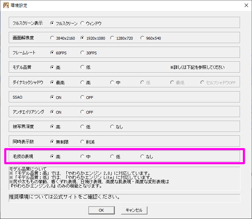The image size is (252, 219).
Task: Choose 1280x720 screen resolution
Action: (112, 38)
